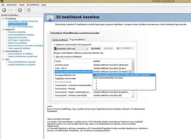Select the 'CUDA - GPU-k' settings row
This screenshot has height=139, width=191.
point(93,68)
